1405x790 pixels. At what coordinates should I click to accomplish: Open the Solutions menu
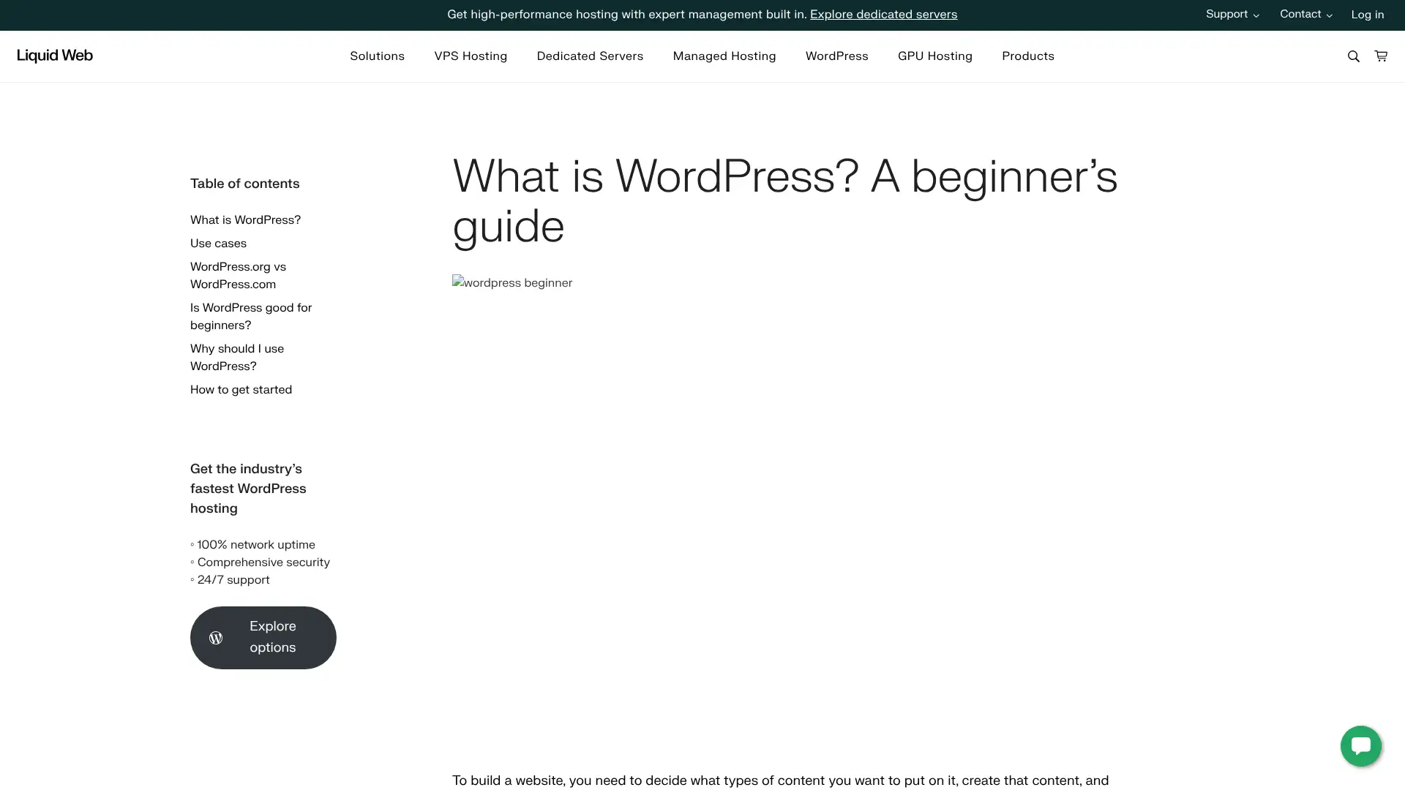click(377, 56)
